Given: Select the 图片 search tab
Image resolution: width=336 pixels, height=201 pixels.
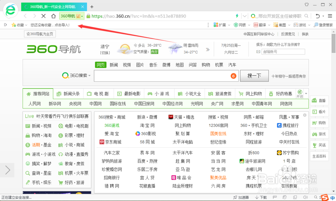Looking at the screenshot, I should click(x=140, y=65).
